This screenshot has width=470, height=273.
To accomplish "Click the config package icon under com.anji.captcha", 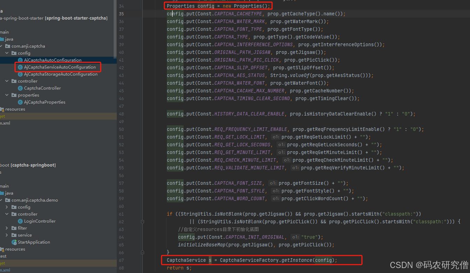I will click(14, 53).
